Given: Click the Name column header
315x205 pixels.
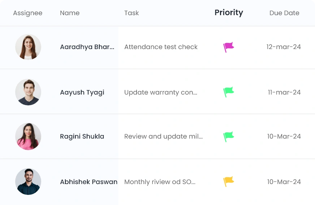Looking at the screenshot, I should click(x=70, y=13).
